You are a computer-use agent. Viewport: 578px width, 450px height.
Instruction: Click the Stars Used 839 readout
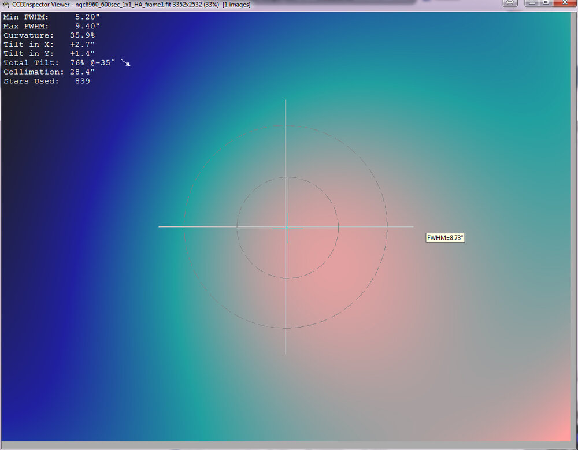[x=46, y=81]
